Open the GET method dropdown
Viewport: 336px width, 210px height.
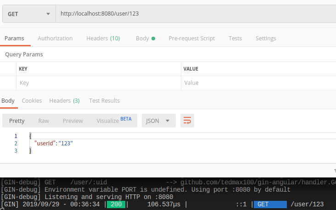(x=28, y=14)
